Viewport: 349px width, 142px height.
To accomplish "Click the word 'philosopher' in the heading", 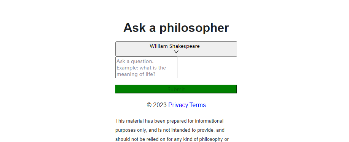I will [x=194, y=28].
